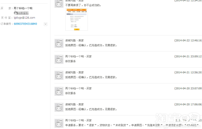Click the seller avatar at 2014-04-22 12:46:16

[59, 43]
